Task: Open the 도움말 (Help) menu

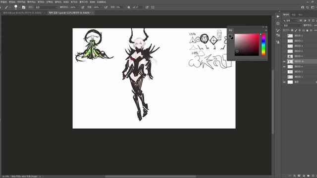Action: click(102, 2)
